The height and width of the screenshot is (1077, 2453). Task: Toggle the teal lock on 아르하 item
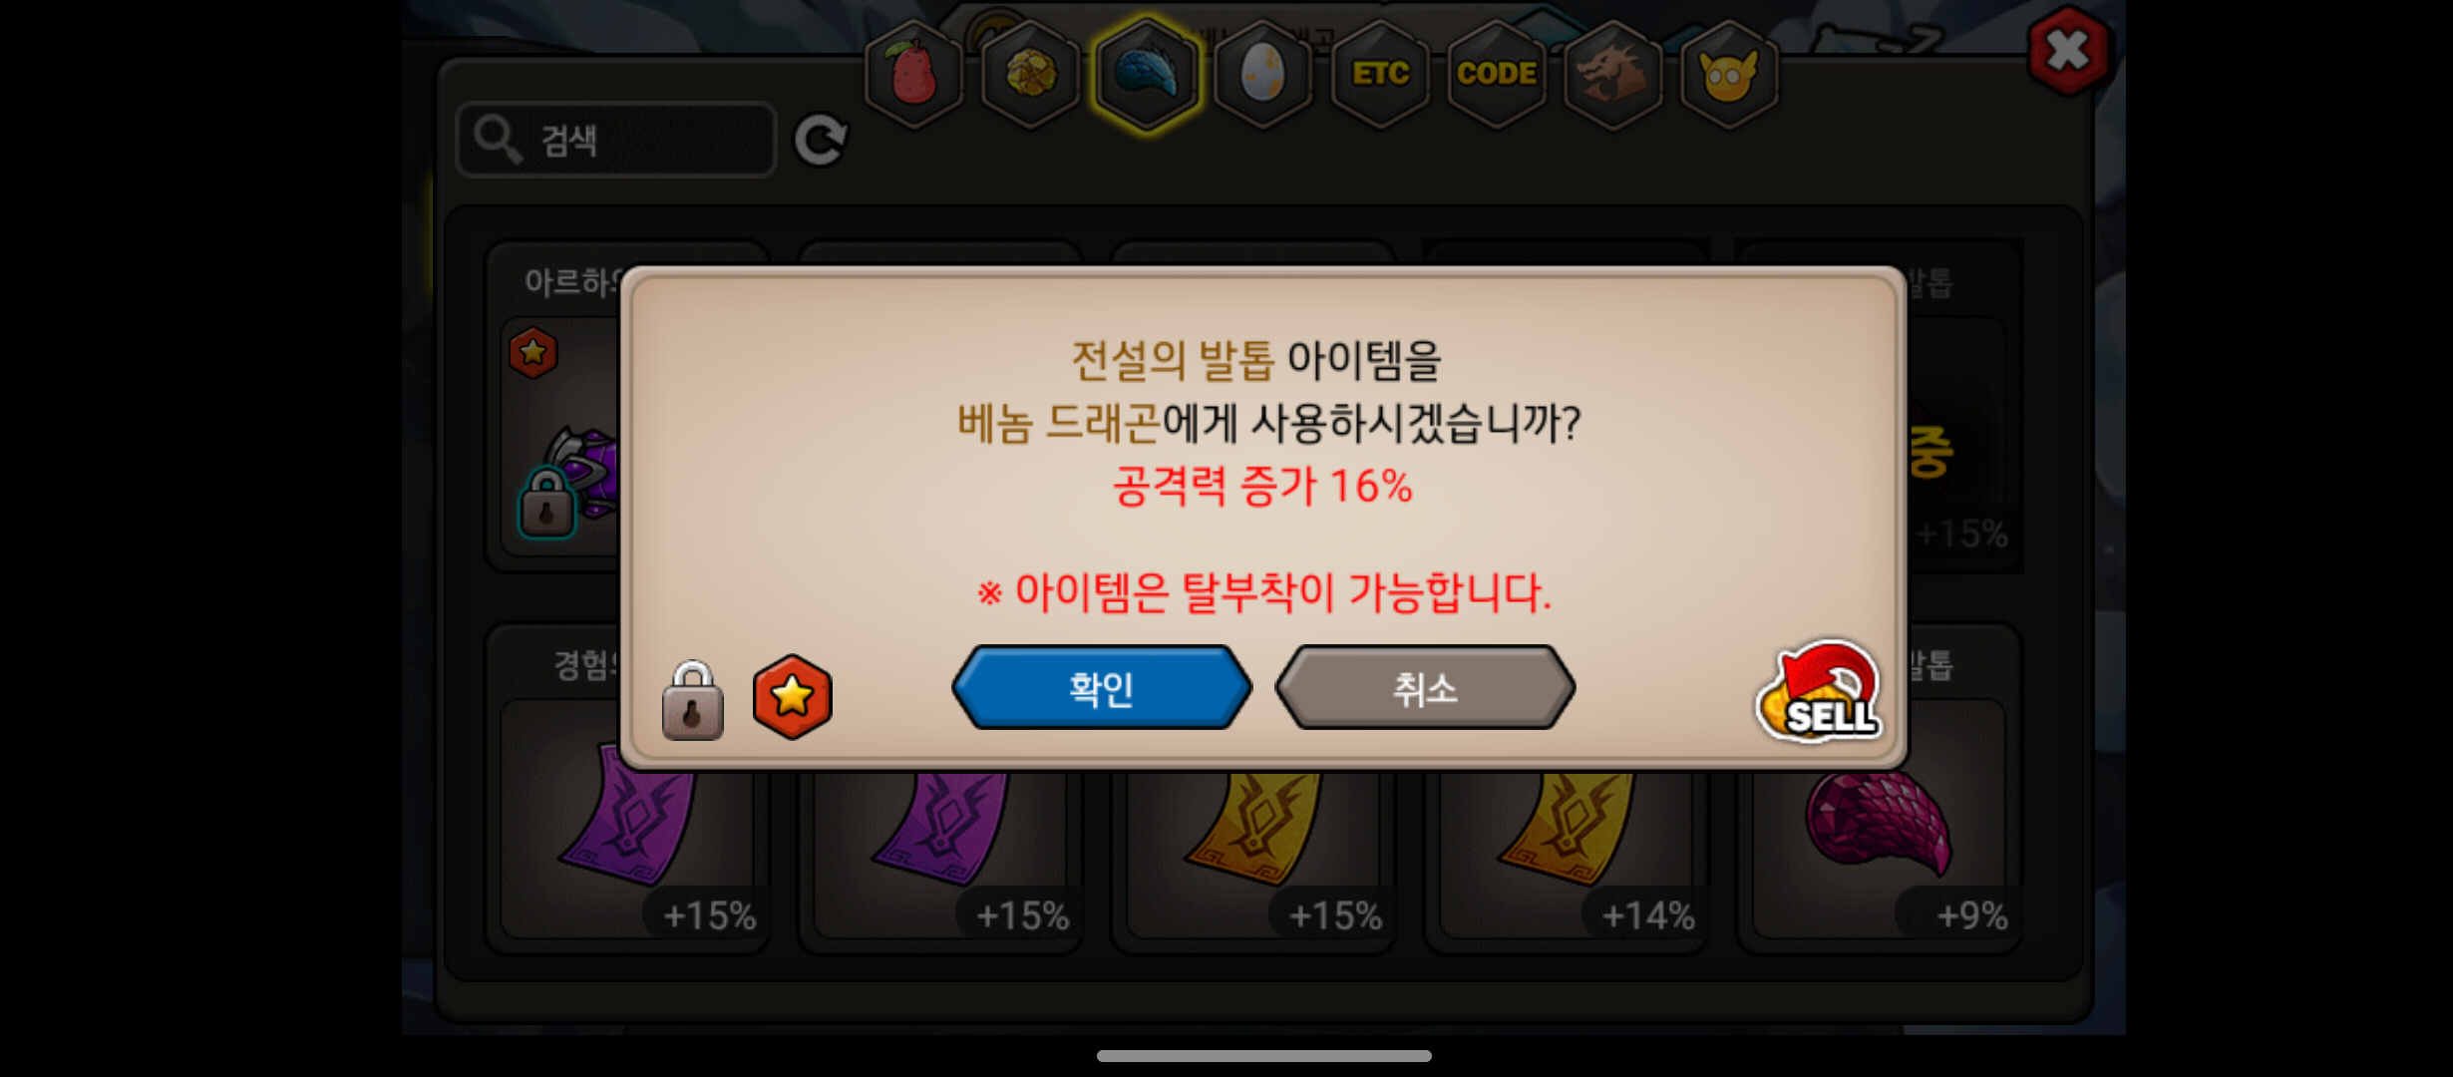[547, 504]
